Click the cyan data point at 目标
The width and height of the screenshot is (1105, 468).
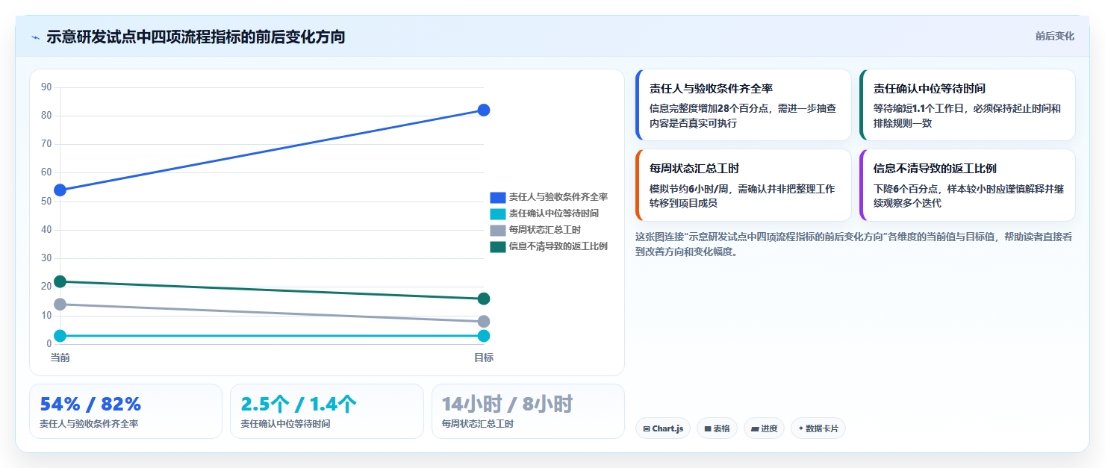(x=484, y=336)
